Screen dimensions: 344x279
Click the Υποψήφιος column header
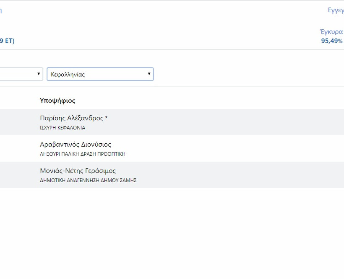57,101
